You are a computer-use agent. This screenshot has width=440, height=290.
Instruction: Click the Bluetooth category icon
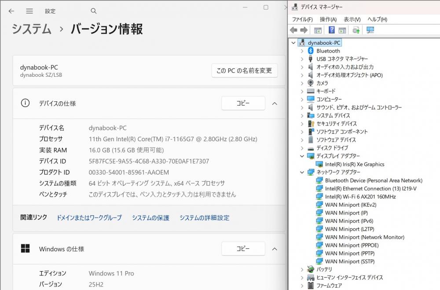tap(311, 51)
